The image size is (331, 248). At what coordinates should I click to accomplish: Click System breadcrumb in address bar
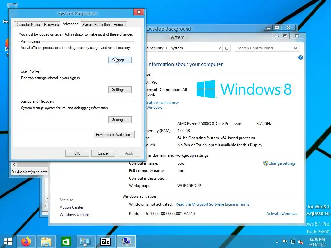coord(177,48)
